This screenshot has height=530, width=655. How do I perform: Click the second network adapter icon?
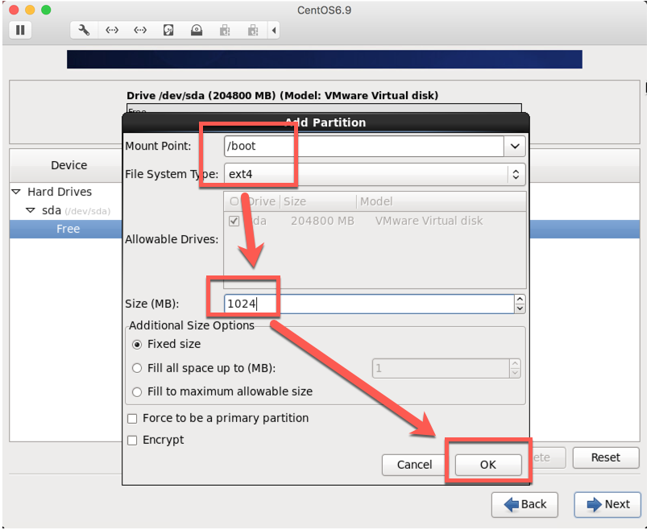click(x=140, y=31)
